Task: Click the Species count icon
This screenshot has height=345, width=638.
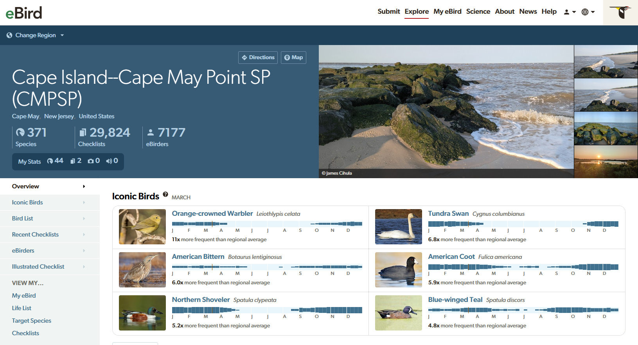Action: click(x=20, y=133)
